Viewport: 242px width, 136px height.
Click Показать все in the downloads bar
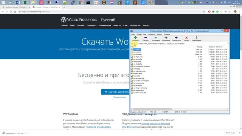tap(231, 133)
